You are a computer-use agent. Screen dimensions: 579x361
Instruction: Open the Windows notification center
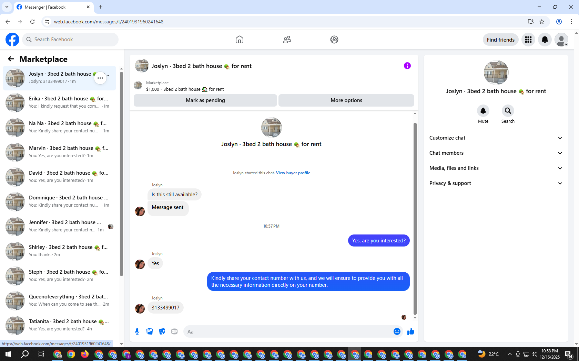(x=569, y=354)
